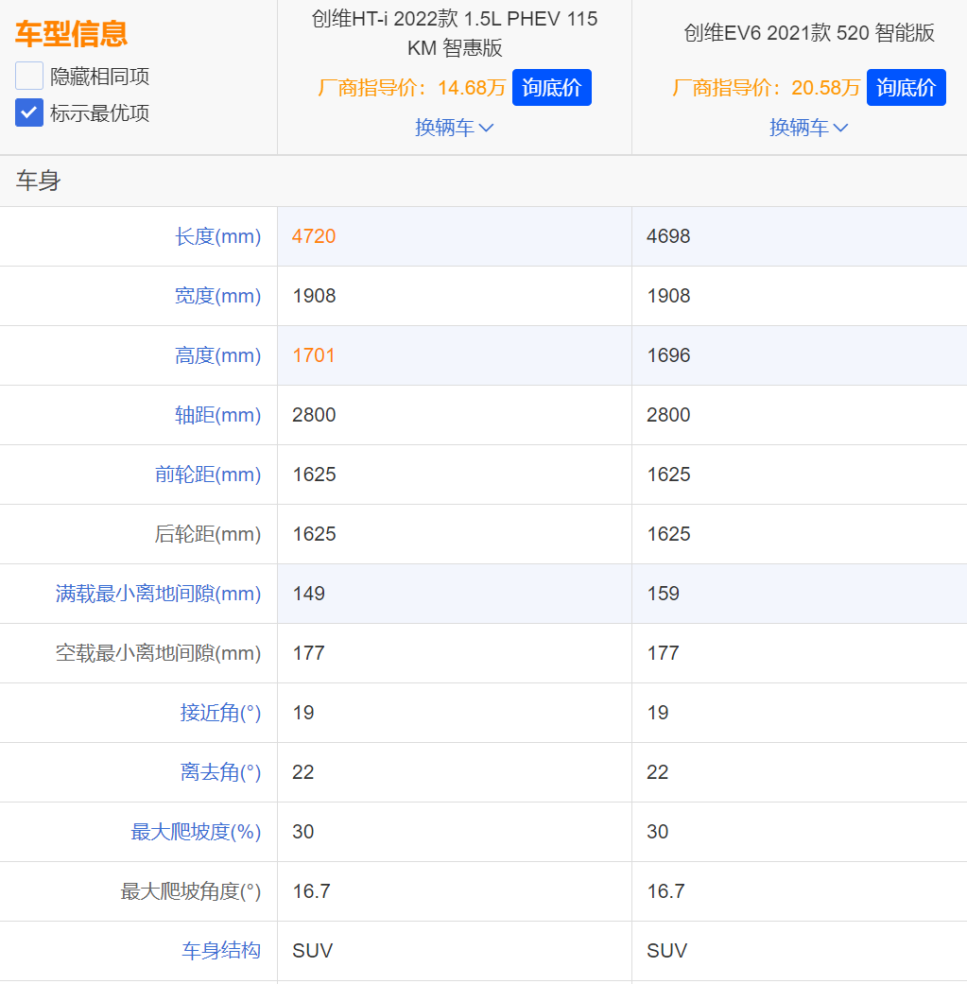This screenshot has height=984, width=967.
Task: Uncheck the 标示最优项 checkbox
Action: (29, 112)
